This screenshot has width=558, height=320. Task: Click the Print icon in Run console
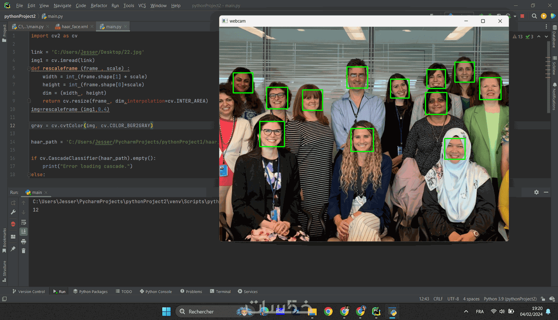[24, 241]
